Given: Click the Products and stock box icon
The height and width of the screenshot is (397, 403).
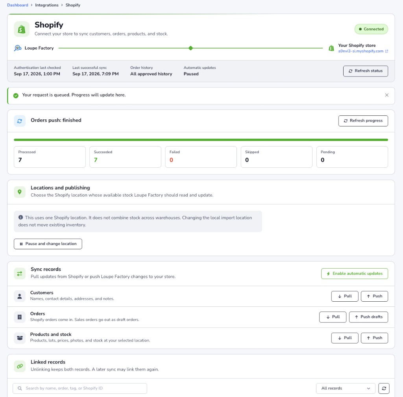Looking at the screenshot, I should pyautogui.click(x=20, y=338).
